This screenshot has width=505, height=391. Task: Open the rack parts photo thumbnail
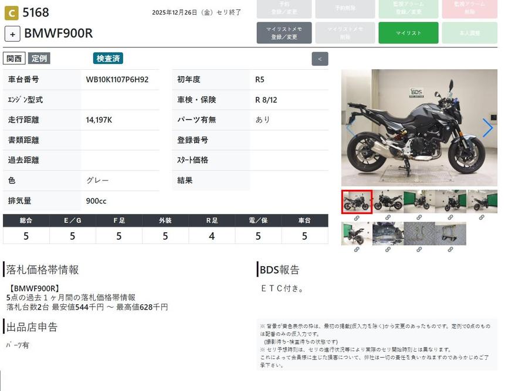click(450, 234)
